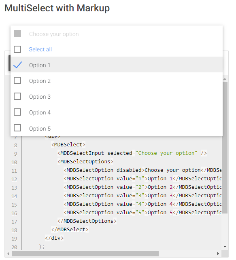
Task: Check the Option 4 checkbox
Action: click(17, 112)
